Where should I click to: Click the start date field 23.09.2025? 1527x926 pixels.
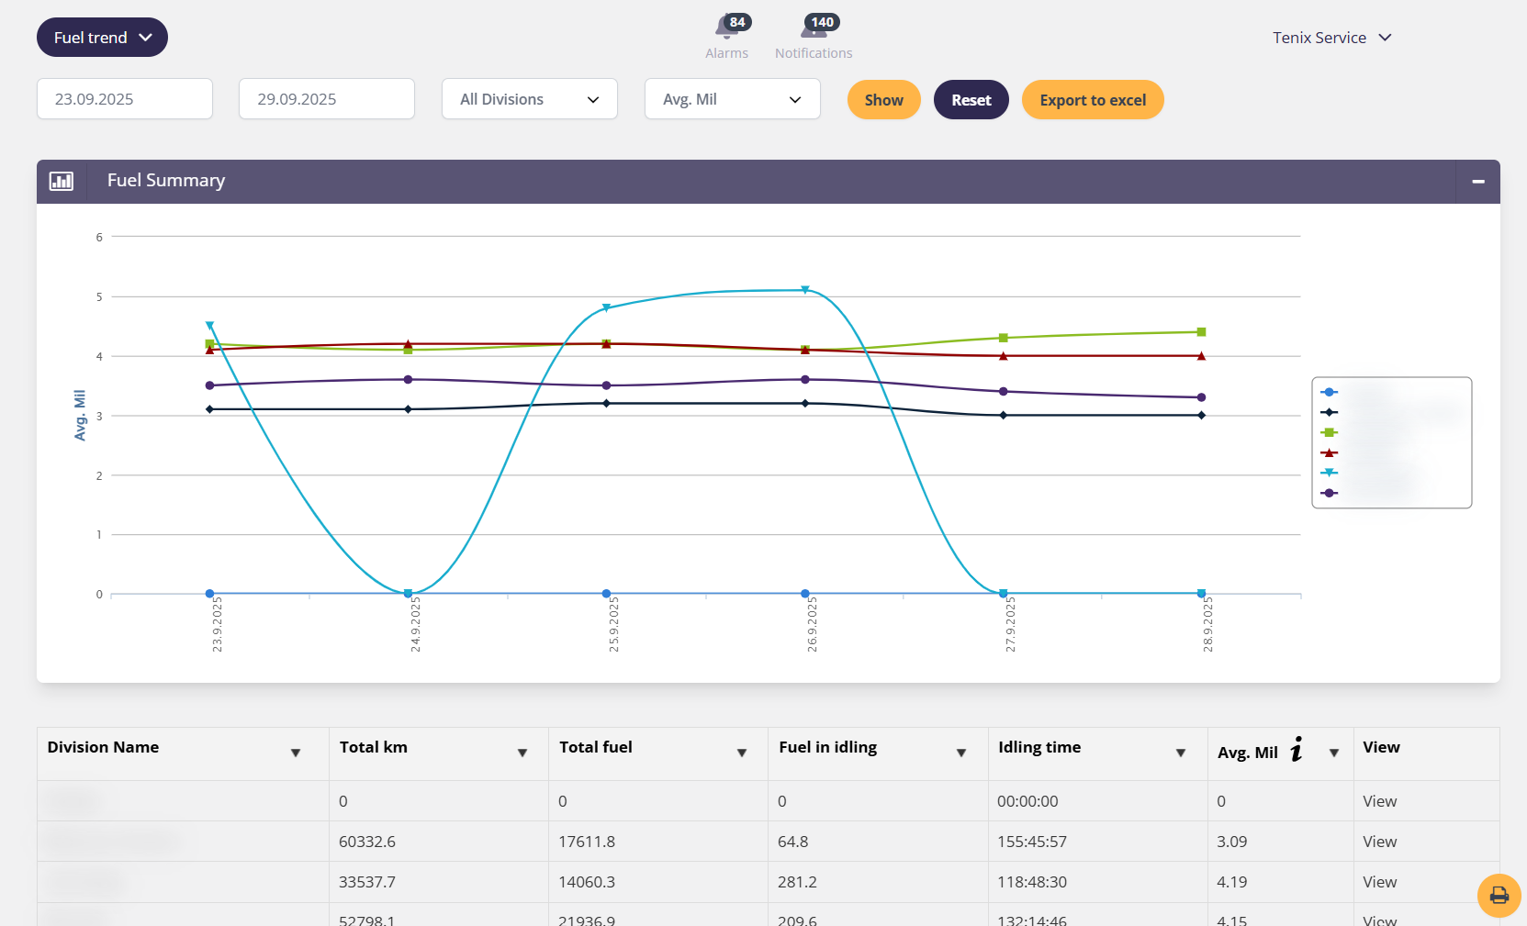point(125,99)
